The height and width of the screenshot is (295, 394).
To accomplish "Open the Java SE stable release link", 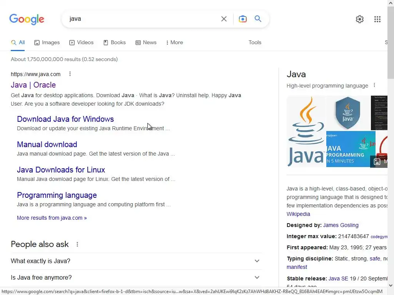I will [338, 278].
